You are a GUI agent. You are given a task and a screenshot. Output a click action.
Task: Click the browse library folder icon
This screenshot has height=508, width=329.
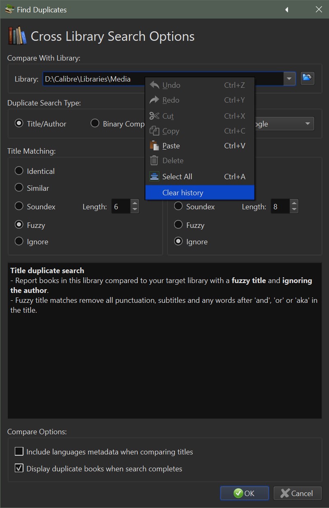[307, 78]
